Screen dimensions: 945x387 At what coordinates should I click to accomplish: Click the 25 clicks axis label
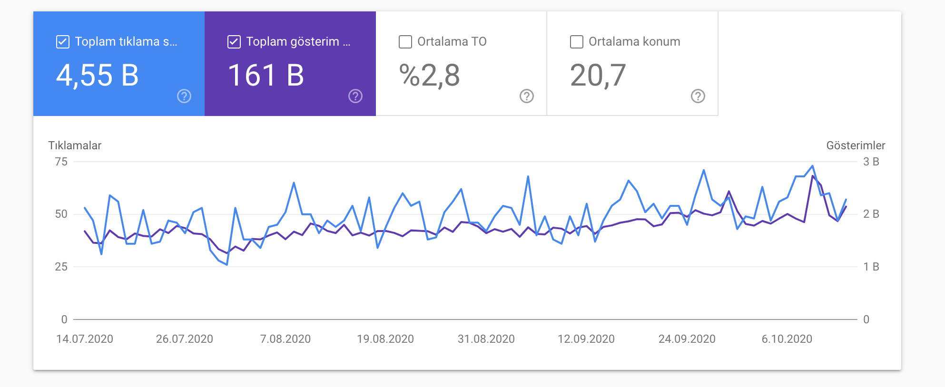coord(61,267)
